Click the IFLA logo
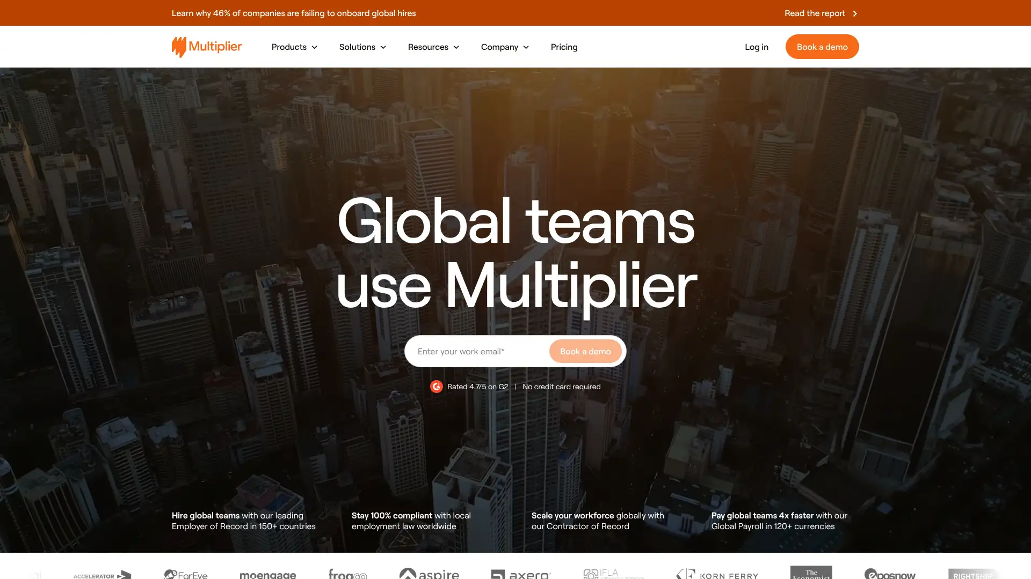Image resolution: width=1031 pixels, height=579 pixels. (x=614, y=574)
